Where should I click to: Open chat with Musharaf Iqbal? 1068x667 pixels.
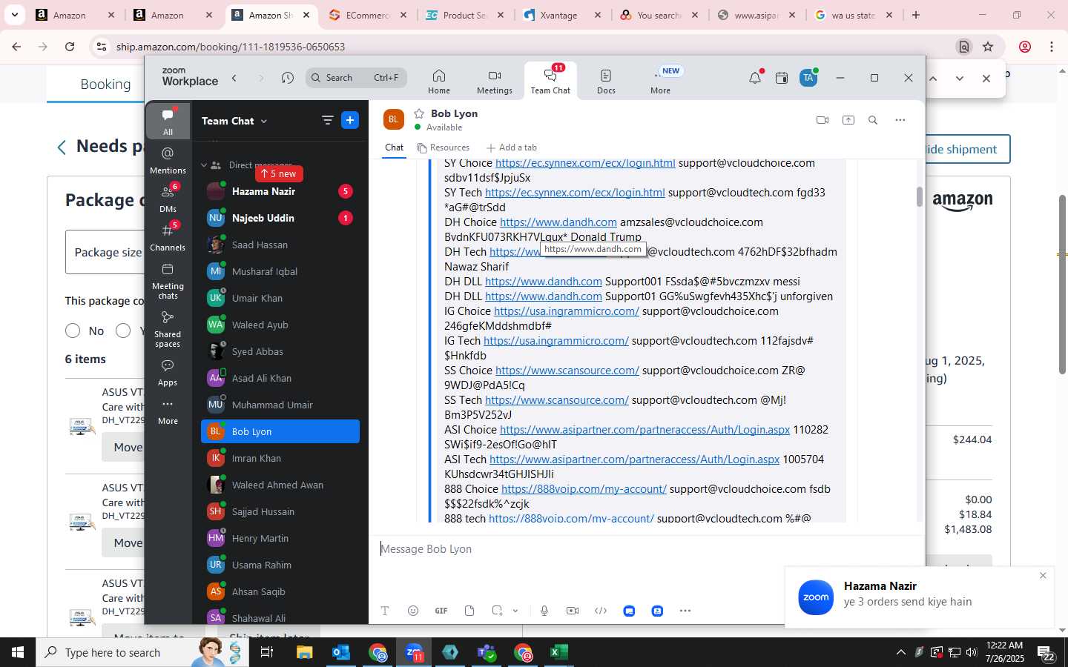pyautogui.click(x=280, y=271)
